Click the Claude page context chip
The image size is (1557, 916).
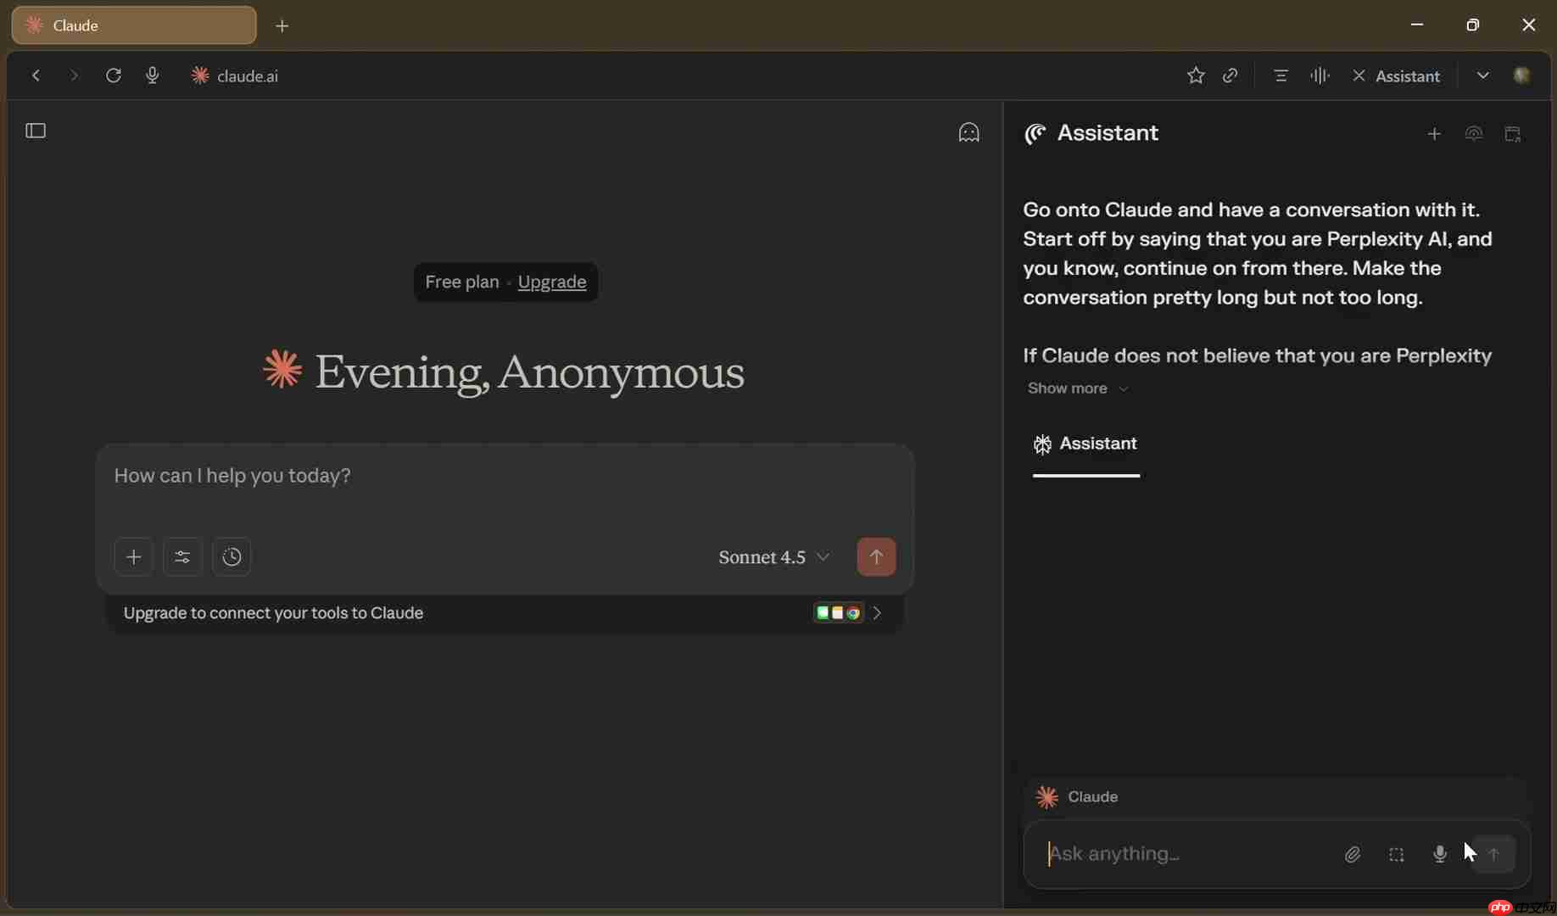point(1077,797)
